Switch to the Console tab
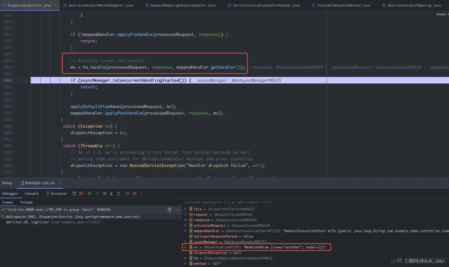The height and width of the screenshot is (267, 449). click(x=32, y=194)
